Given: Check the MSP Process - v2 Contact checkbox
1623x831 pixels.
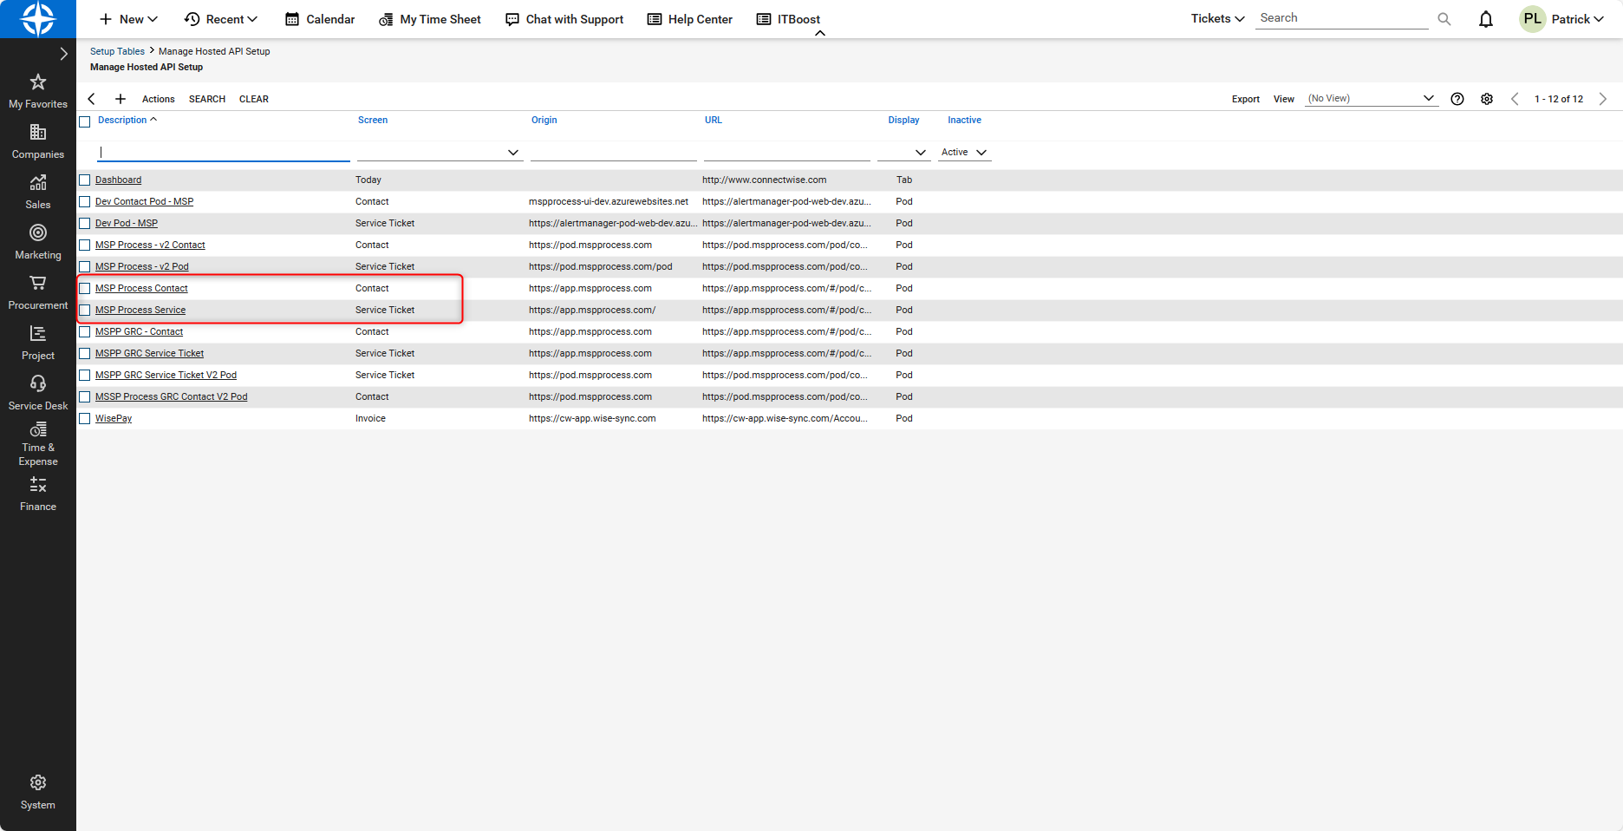Looking at the screenshot, I should click(x=85, y=245).
